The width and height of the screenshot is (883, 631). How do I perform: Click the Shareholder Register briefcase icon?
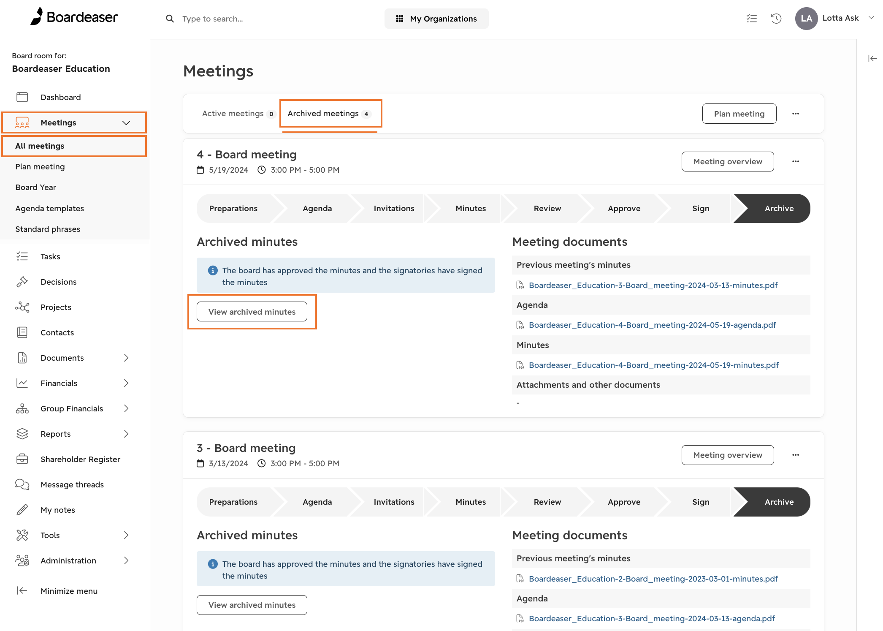click(x=22, y=459)
